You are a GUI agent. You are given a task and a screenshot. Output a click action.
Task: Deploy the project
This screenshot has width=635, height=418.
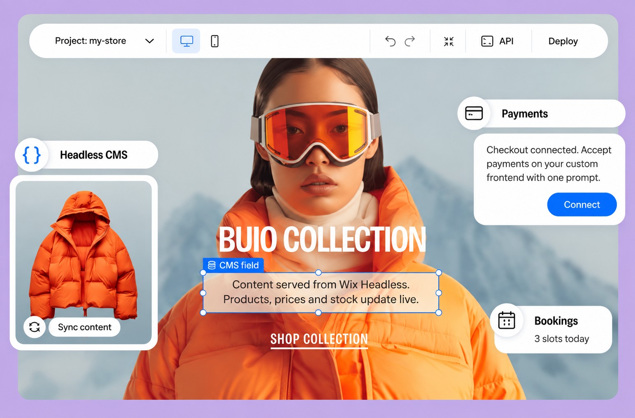(x=563, y=41)
